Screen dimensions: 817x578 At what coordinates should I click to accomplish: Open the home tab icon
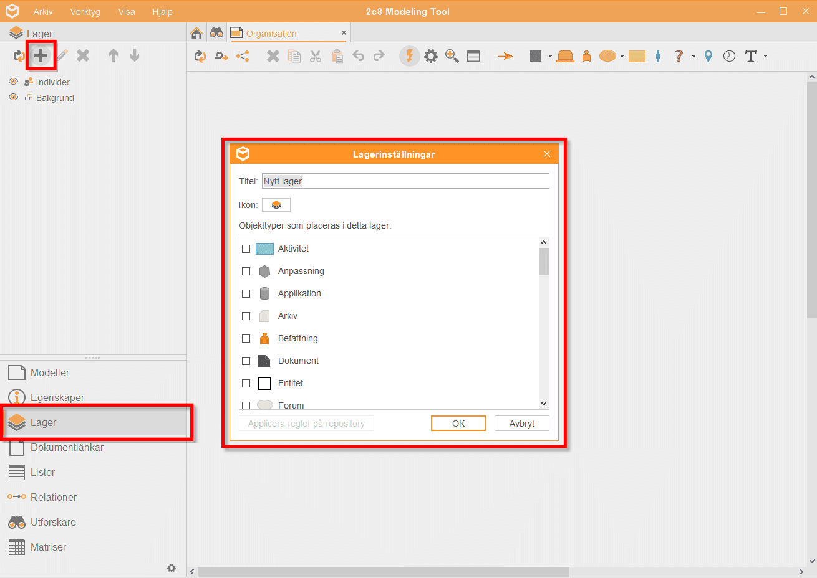[x=196, y=33]
